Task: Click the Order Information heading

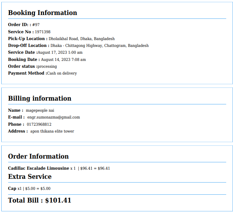Action: (x=38, y=157)
